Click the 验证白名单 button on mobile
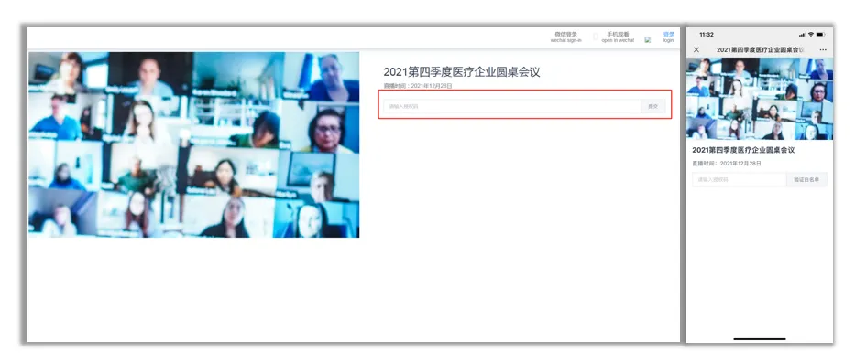 click(x=807, y=179)
